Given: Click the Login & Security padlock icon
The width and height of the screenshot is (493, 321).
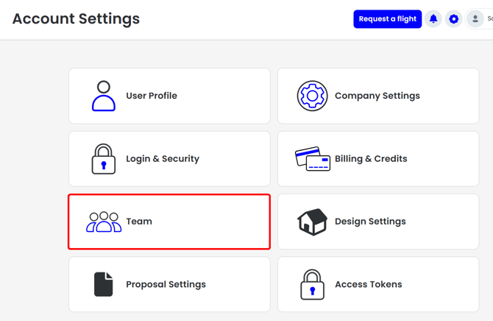Looking at the screenshot, I should tap(104, 159).
